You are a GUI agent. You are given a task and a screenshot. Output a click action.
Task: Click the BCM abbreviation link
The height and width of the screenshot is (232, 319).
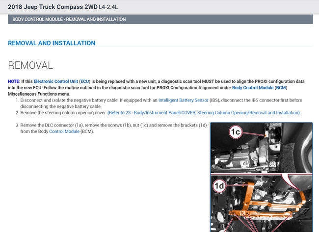[281, 88]
